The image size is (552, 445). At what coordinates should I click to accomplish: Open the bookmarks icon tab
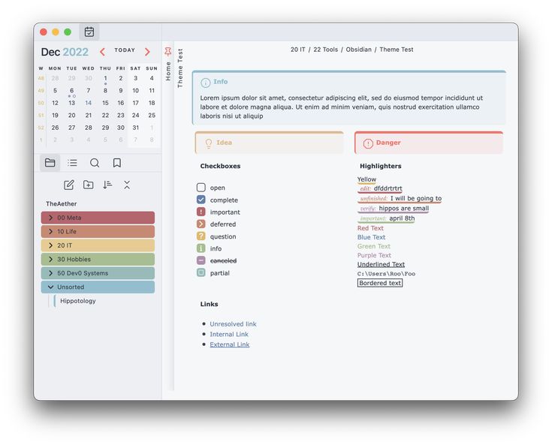pyautogui.click(x=117, y=163)
